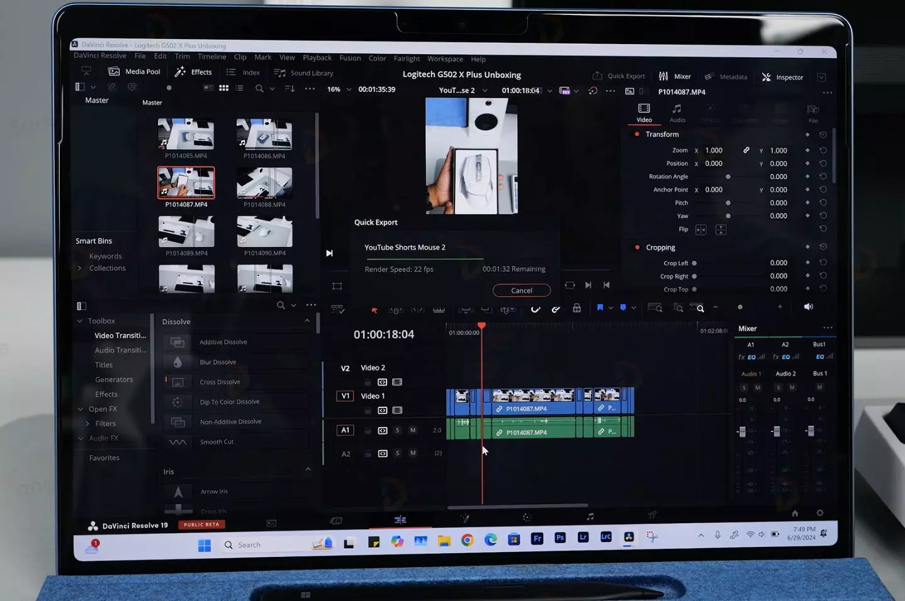Open the Effects panel
The width and height of the screenshot is (905, 601).
(x=194, y=72)
